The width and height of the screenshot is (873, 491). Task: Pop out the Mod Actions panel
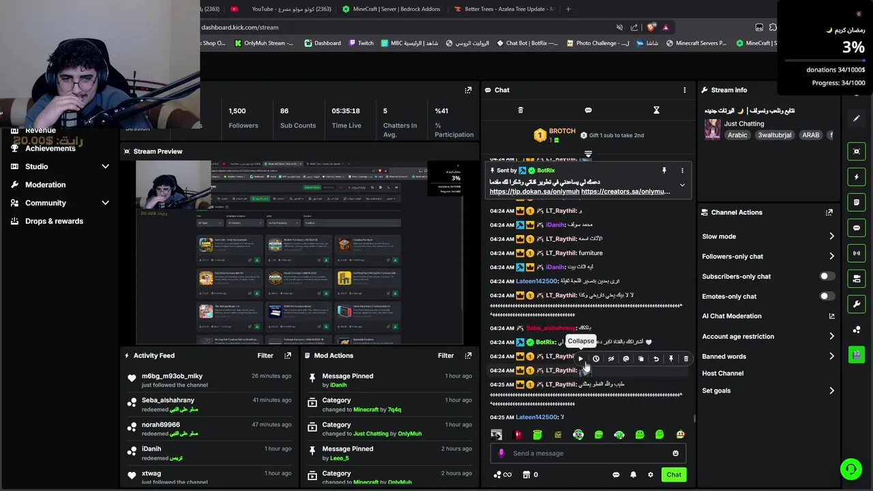(468, 355)
